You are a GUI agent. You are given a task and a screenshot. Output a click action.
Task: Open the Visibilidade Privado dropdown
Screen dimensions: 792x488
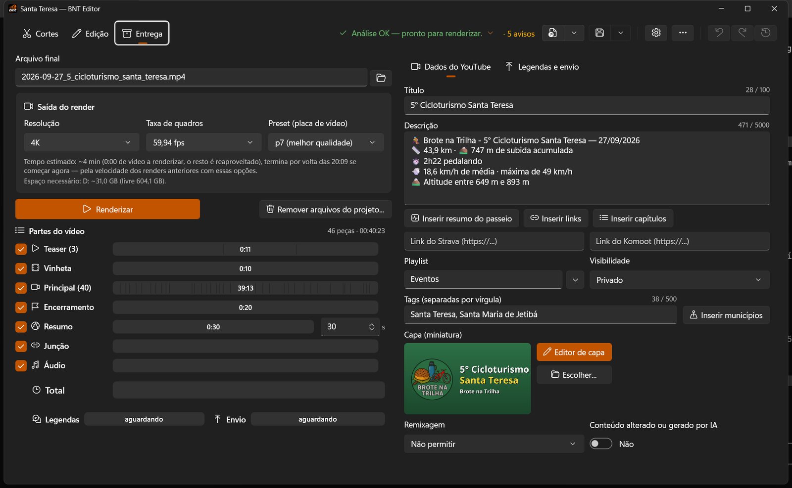coord(680,280)
